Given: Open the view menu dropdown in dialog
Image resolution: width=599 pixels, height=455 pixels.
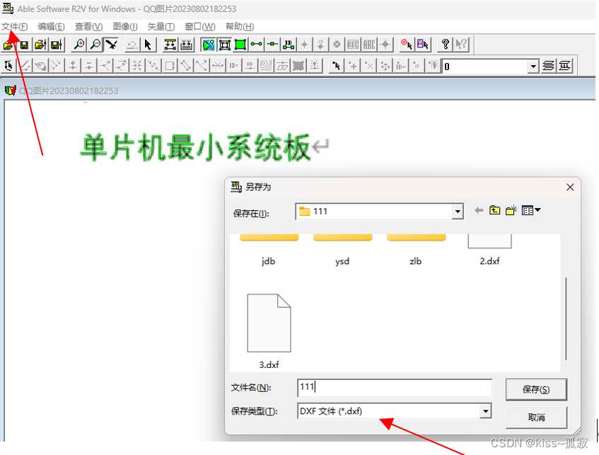Looking at the screenshot, I should 531,210.
